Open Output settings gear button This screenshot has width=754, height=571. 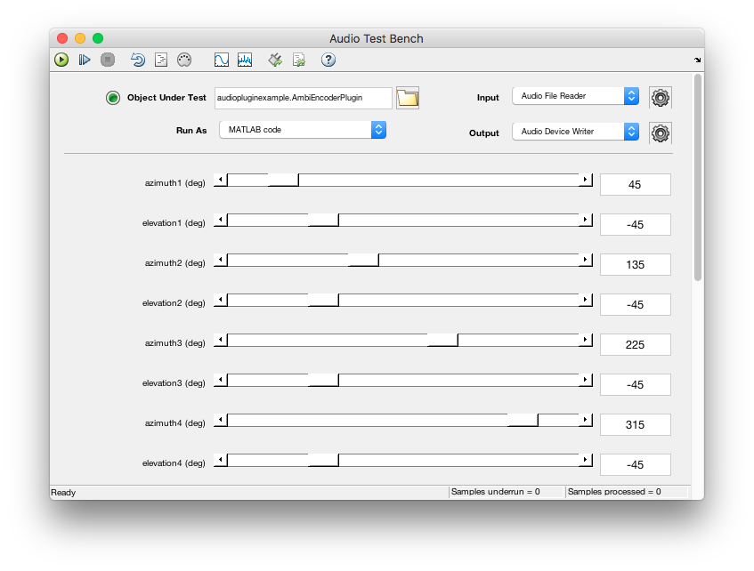(x=660, y=133)
